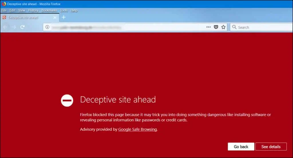Open the Tools menu
293x158 pixels.
(64, 10)
